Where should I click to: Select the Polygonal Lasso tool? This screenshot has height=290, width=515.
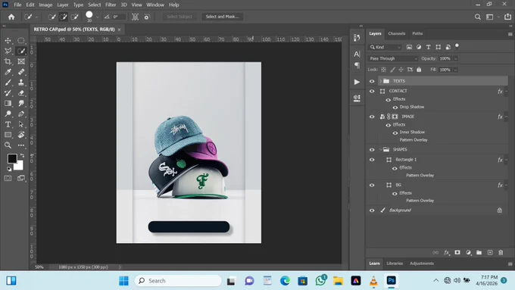8,51
